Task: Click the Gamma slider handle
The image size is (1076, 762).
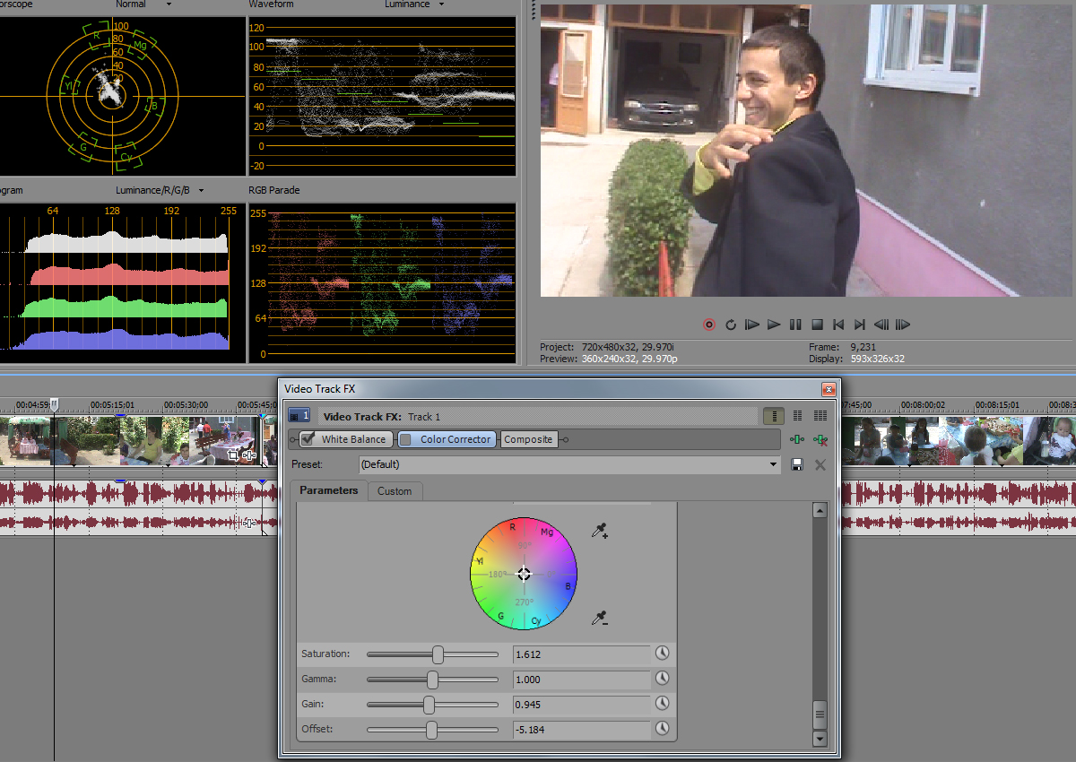Action: 432,680
